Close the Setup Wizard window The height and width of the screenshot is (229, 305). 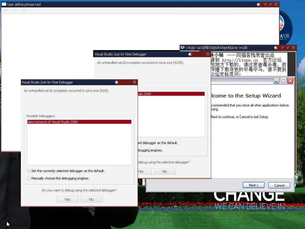click(x=290, y=81)
